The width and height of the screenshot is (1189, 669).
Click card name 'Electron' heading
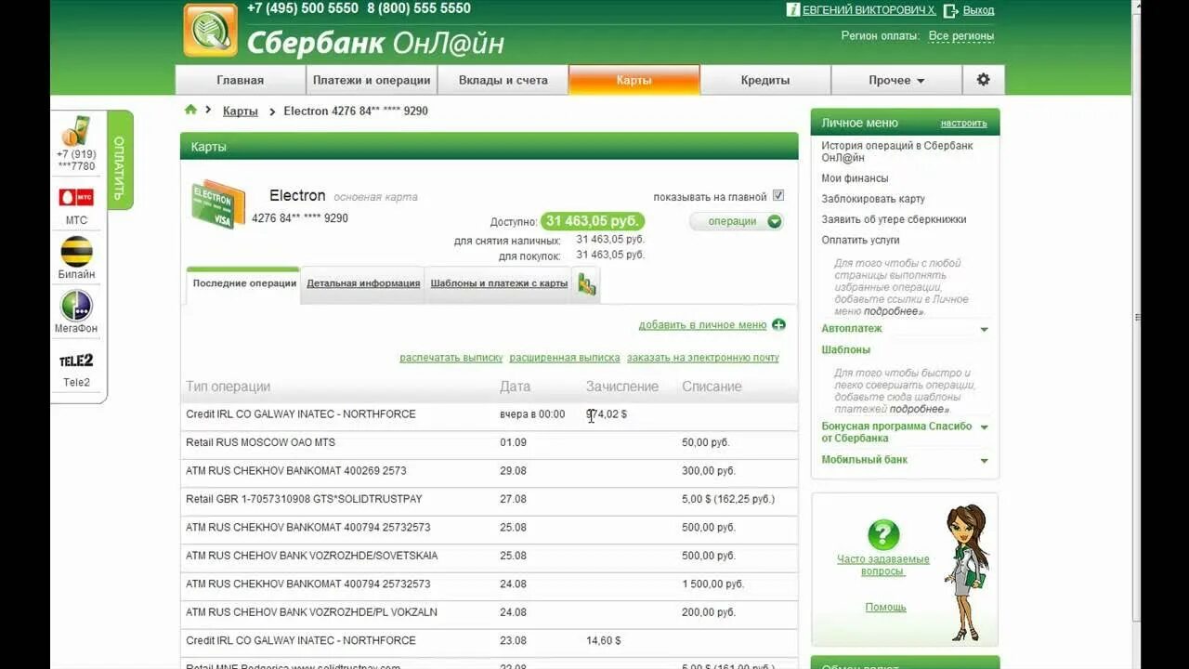297,196
